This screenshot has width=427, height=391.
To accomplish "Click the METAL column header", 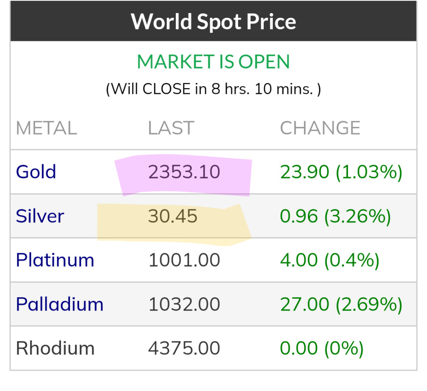I will coord(46,128).
